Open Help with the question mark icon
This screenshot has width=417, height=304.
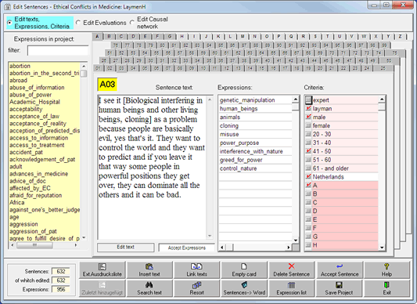point(386,266)
